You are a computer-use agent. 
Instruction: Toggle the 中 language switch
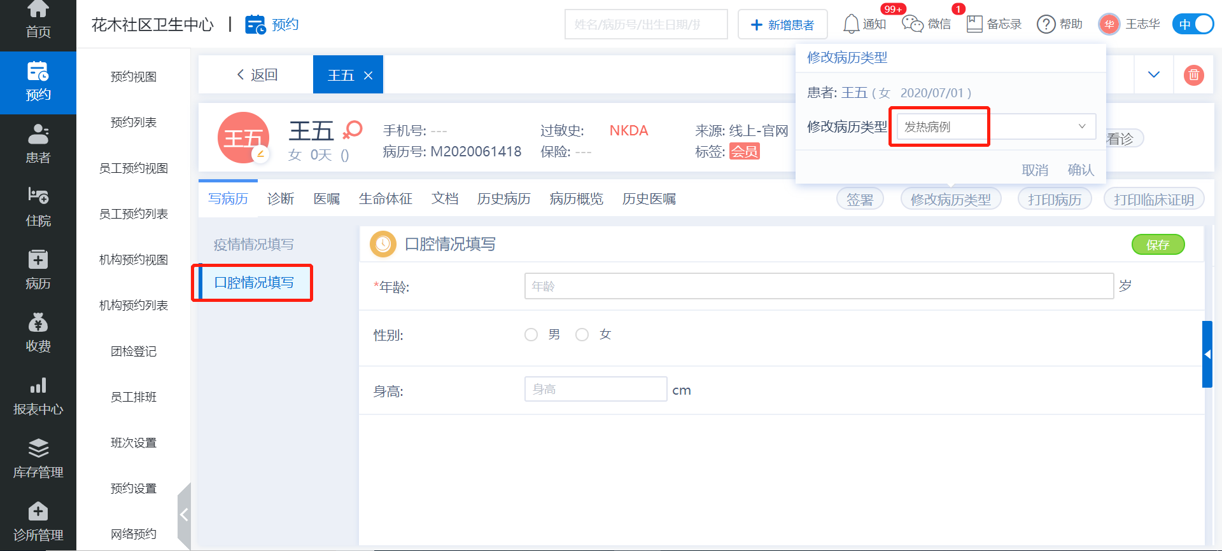click(1193, 24)
